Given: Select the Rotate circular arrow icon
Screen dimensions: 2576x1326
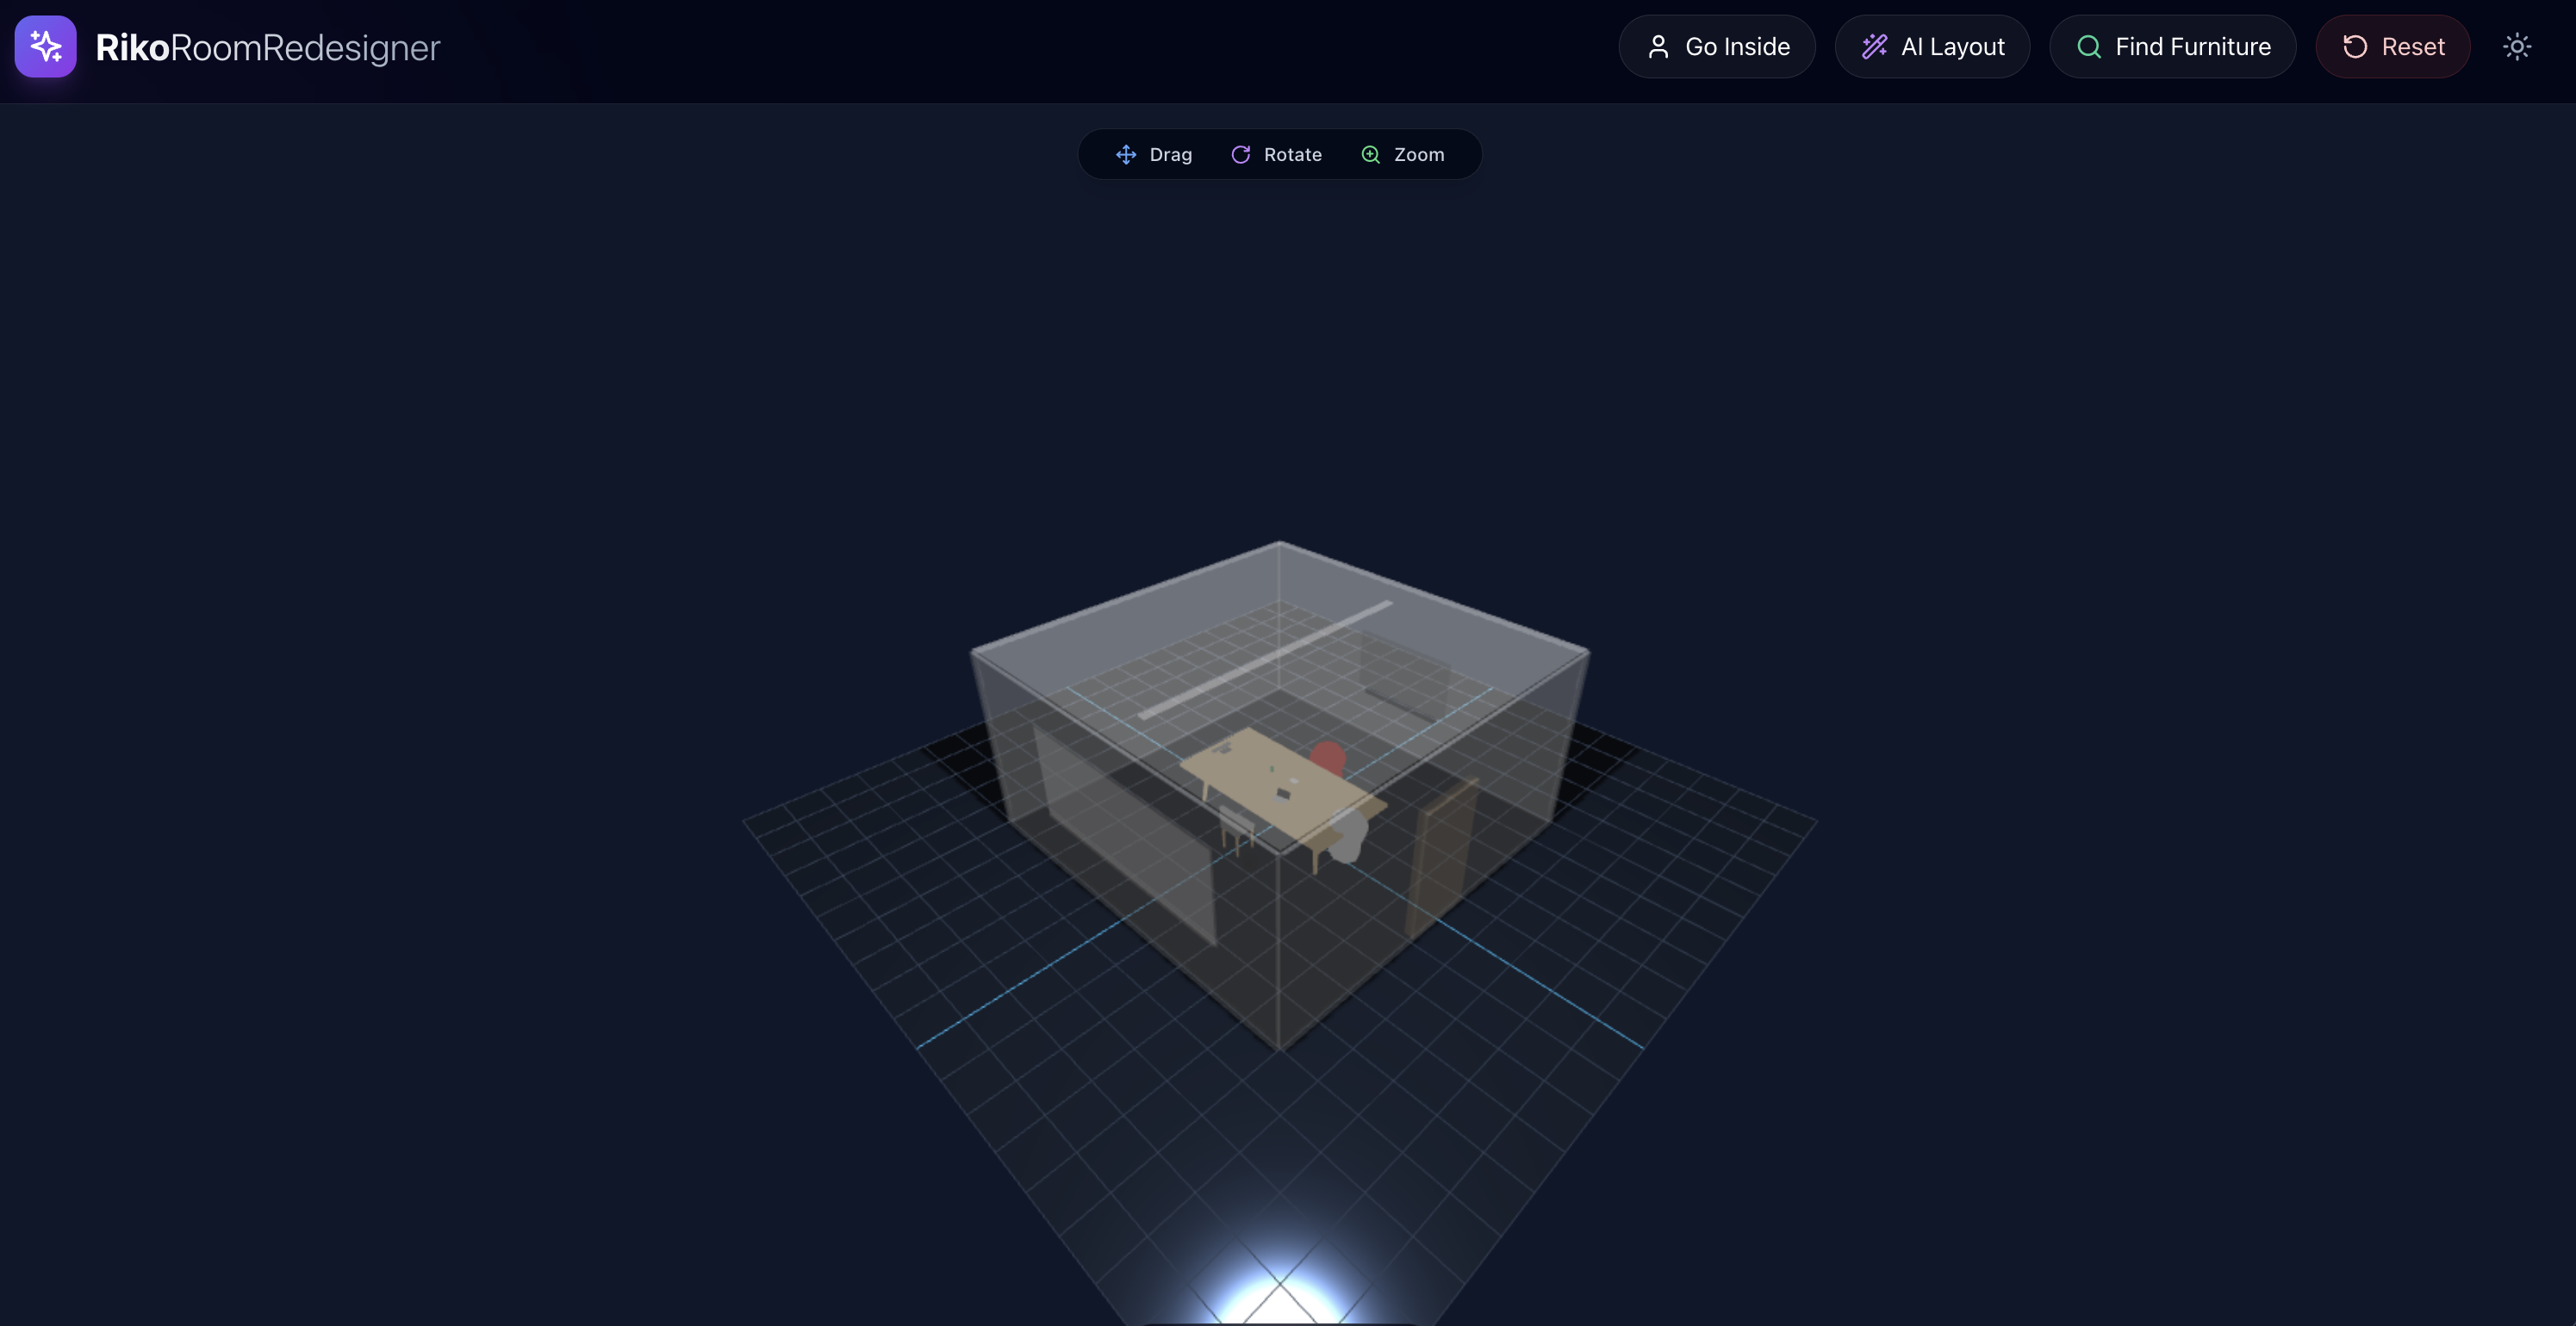Looking at the screenshot, I should point(1240,155).
